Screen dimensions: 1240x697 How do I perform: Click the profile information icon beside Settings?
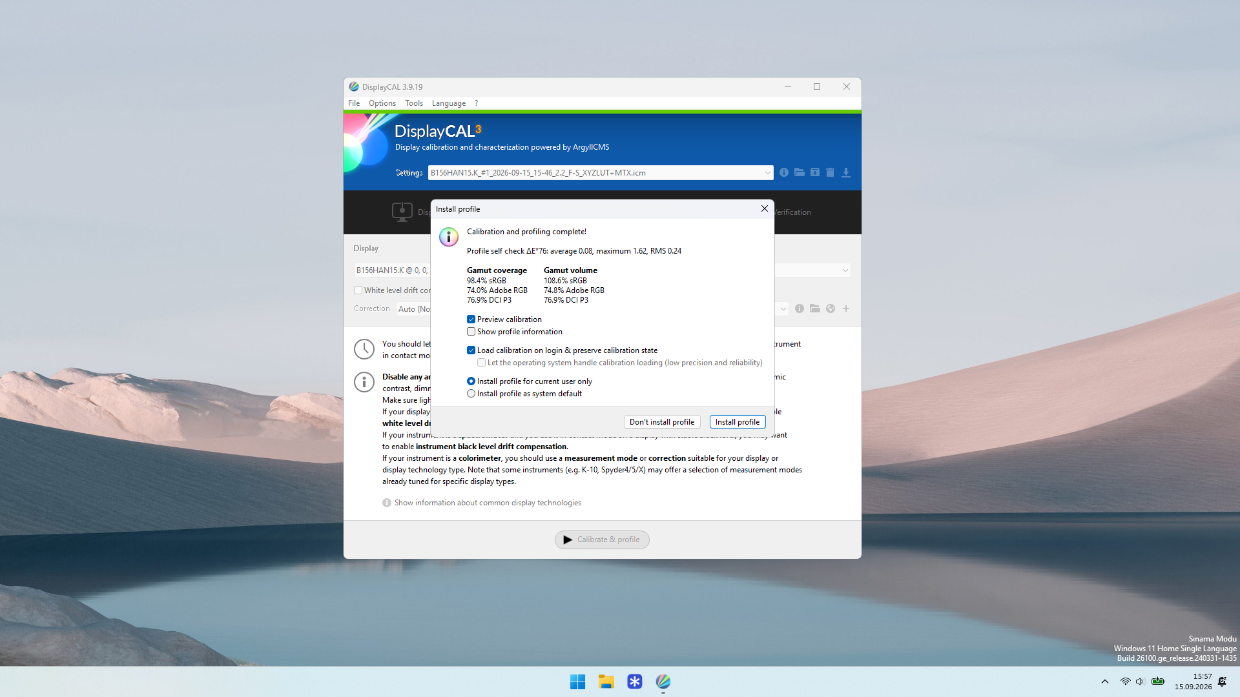pyautogui.click(x=783, y=172)
